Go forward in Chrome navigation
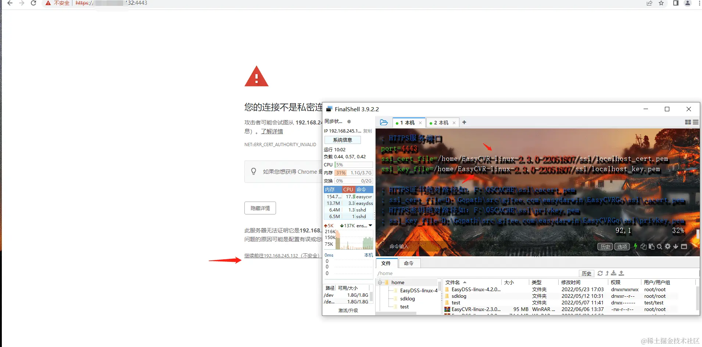 coord(22,3)
